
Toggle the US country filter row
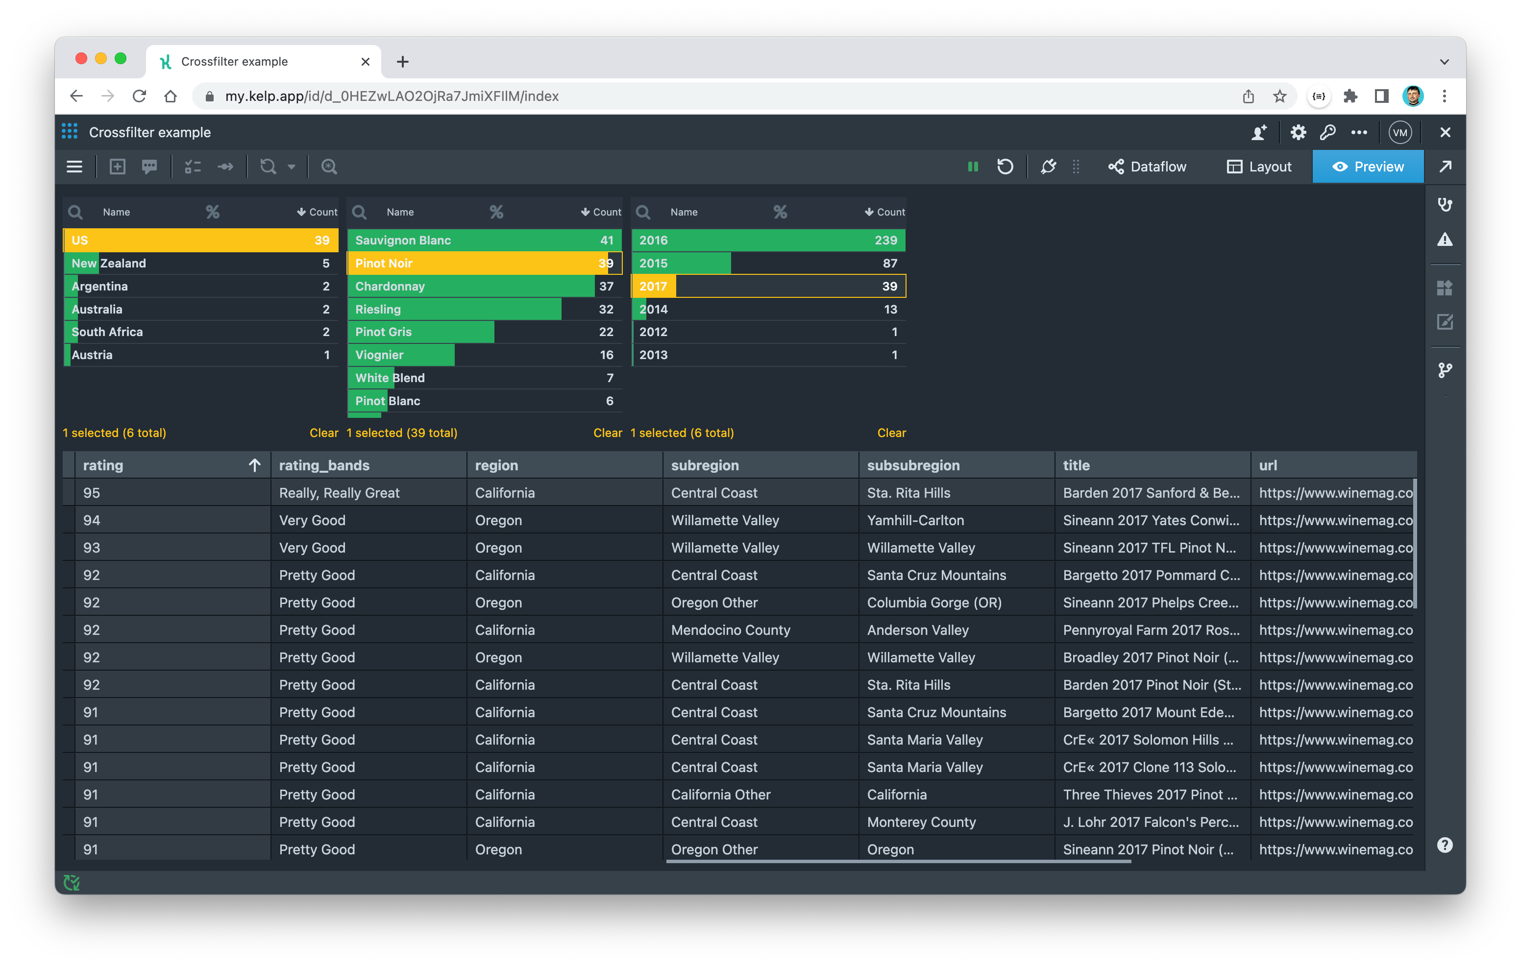point(201,241)
